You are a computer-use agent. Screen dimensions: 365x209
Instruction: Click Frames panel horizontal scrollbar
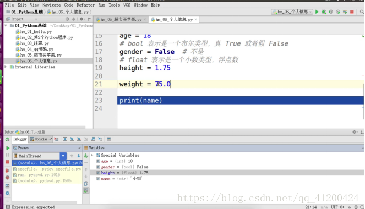[x=44, y=202]
